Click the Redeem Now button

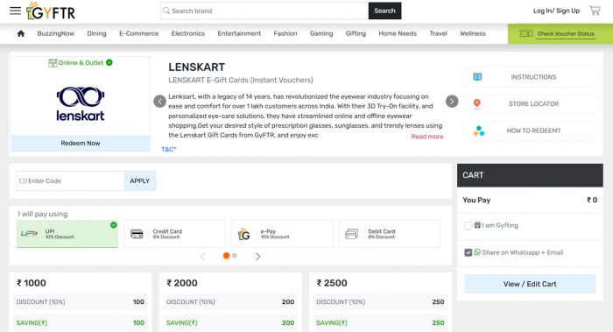(81, 144)
